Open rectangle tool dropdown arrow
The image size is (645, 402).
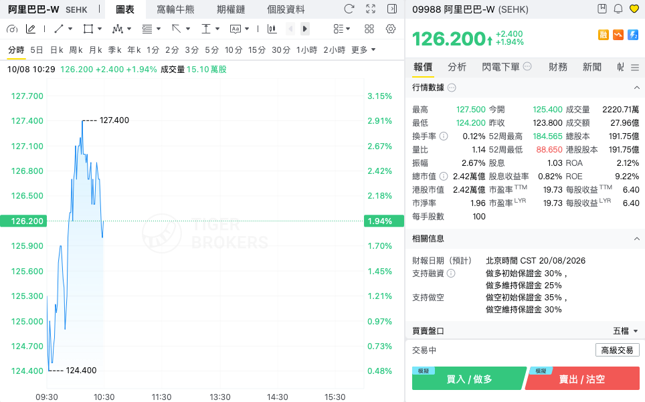[x=100, y=29]
